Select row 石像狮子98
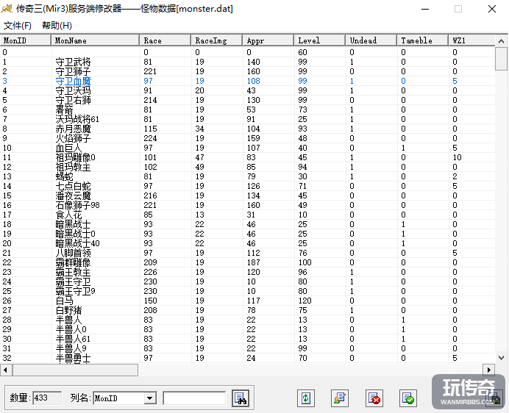Image resolution: width=509 pixels, height=413 pixels. tap(247, 205)
